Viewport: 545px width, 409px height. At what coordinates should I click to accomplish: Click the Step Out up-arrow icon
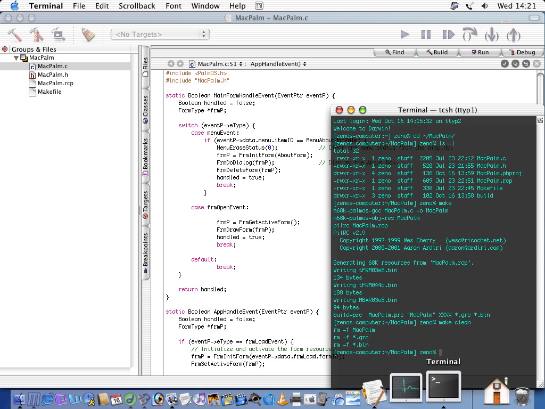click(x=513, y=35)
